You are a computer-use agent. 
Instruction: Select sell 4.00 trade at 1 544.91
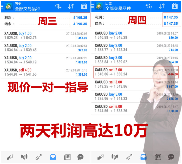click(x=45, y=72)
